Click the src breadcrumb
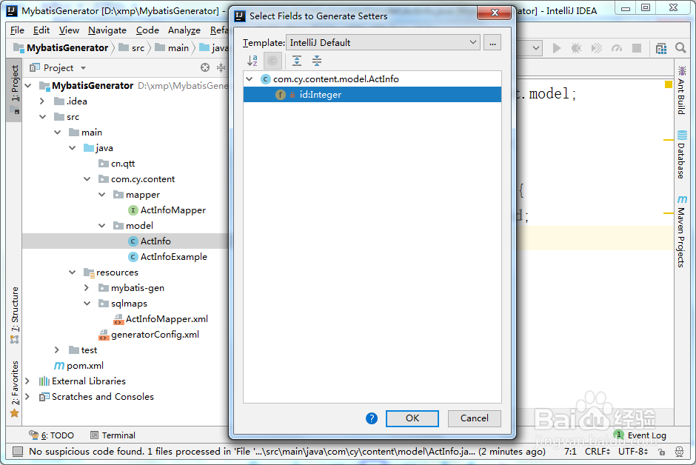The image size is (696, 465). [132, 48]
